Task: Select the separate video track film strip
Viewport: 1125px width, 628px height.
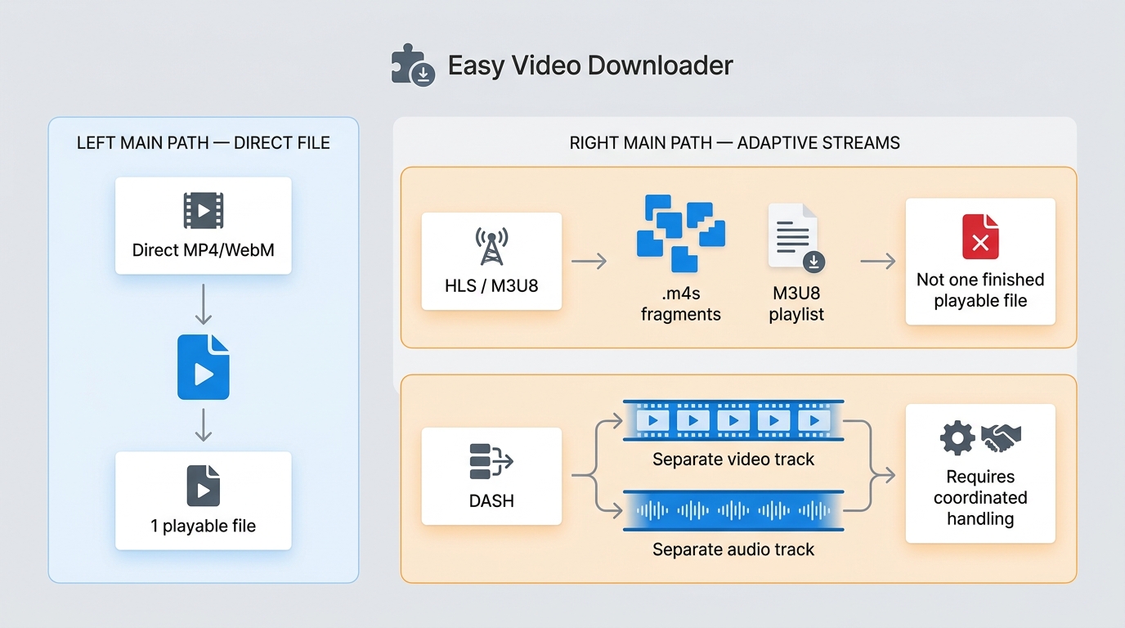Action: coord(733,421)
